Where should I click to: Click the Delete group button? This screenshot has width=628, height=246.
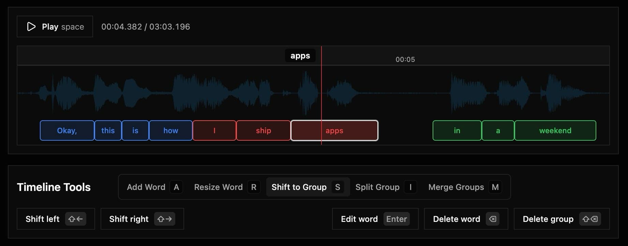pyautogui.click(x=562, y=219)
